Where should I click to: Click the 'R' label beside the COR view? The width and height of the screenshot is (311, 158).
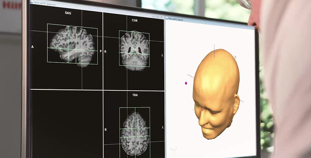coord(105,52)
